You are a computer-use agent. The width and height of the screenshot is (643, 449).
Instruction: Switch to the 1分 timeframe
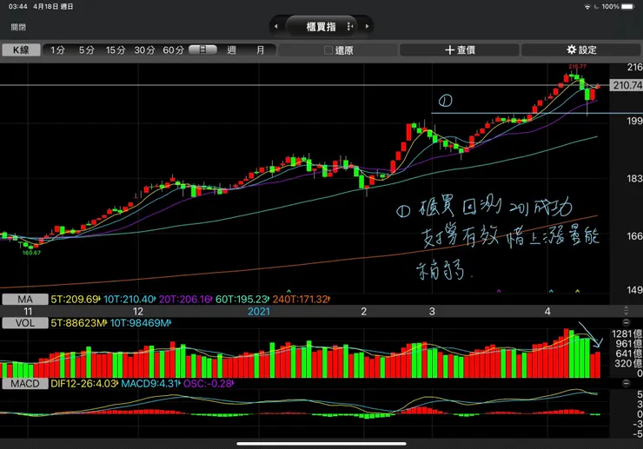(58, 50)
